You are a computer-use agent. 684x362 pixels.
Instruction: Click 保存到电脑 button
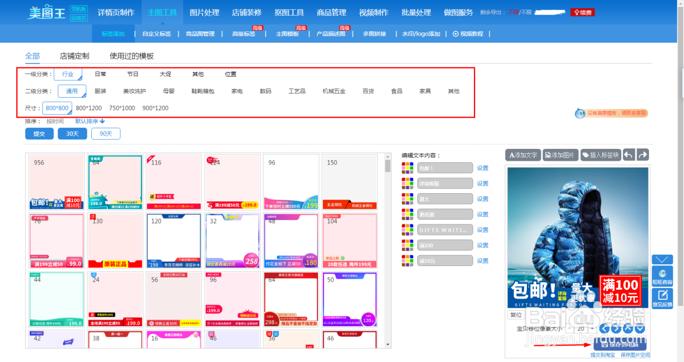(620, 344)
